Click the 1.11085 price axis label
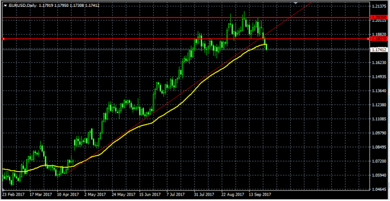The height and width of the screenshot is (201, 390). (379, 119)
